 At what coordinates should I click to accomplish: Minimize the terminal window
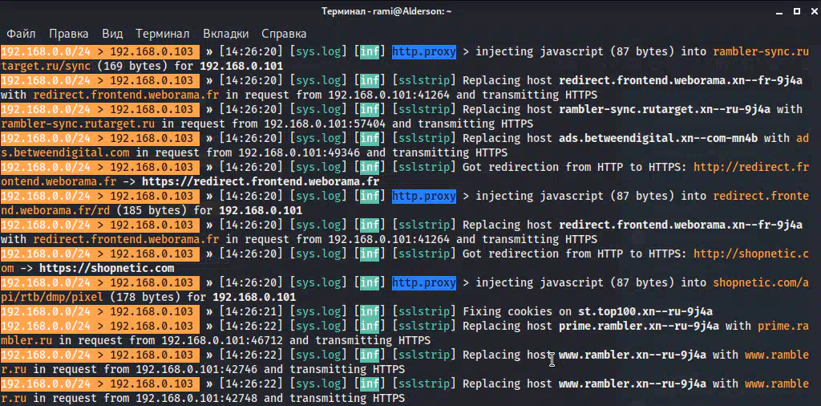coord(778,11)
